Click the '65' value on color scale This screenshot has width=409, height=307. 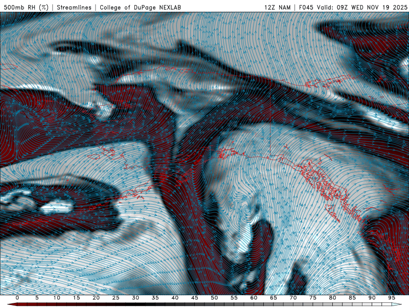point(274,298)
